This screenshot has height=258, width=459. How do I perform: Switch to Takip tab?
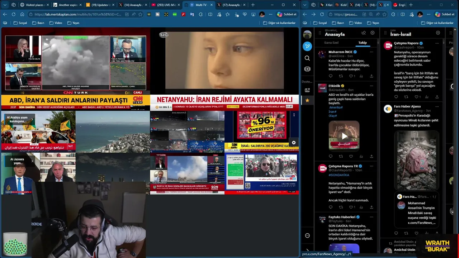363,43
